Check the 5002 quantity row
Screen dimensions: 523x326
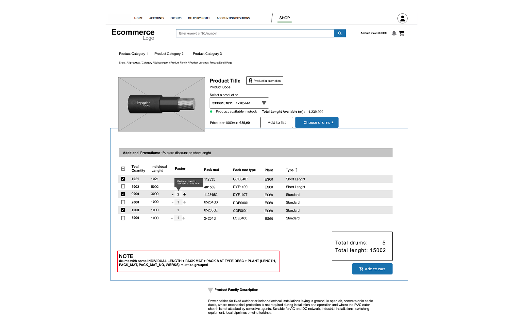(x=123, y=186)
